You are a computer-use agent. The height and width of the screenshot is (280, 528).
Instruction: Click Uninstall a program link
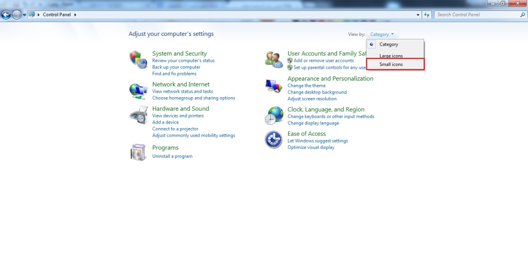172,156
